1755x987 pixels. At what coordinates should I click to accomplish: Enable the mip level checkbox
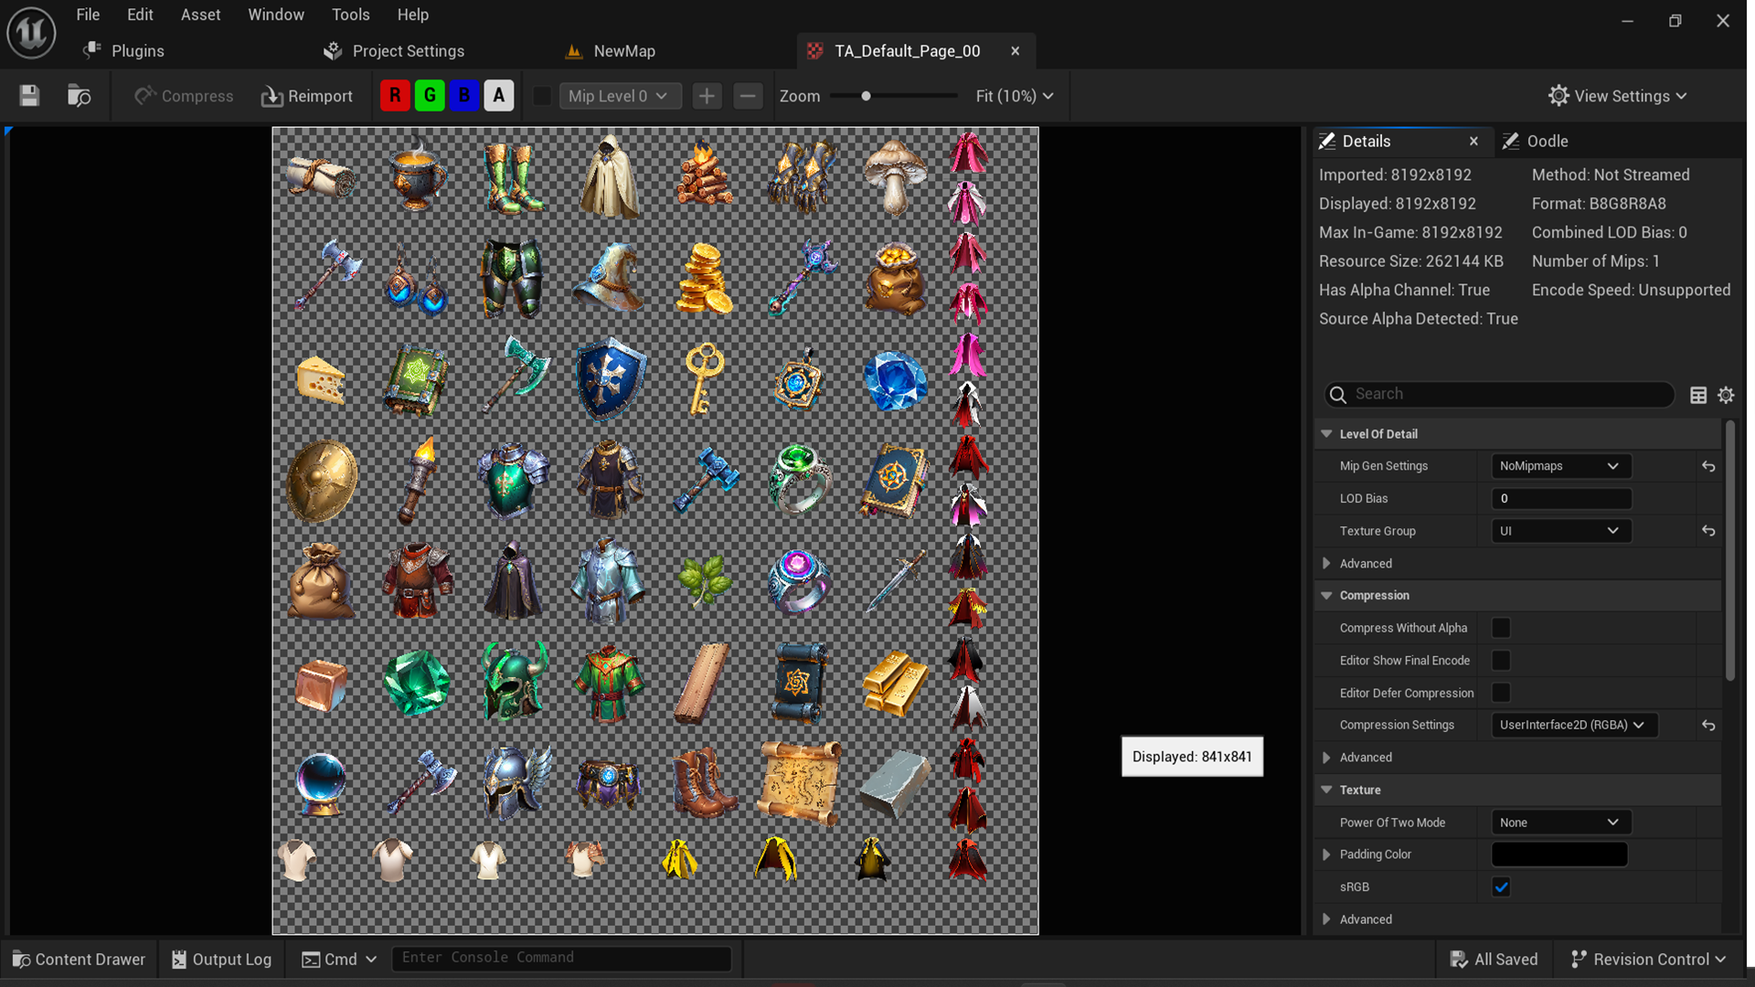542,96
